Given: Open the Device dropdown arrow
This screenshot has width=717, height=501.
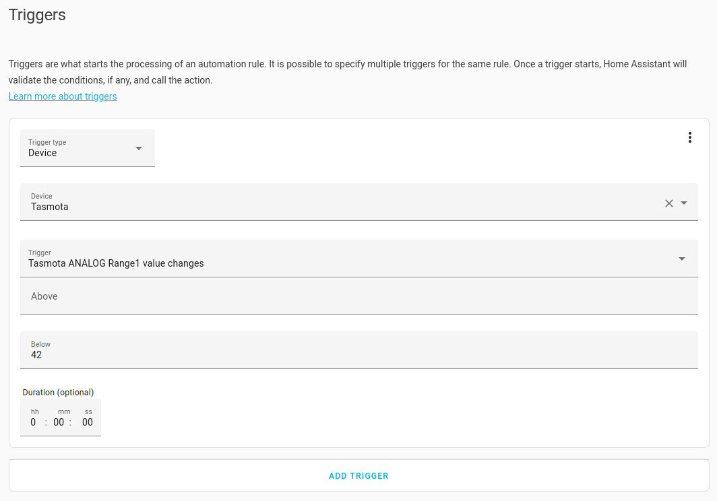Looking at the screenshot, I should click(x=684, y=203).
